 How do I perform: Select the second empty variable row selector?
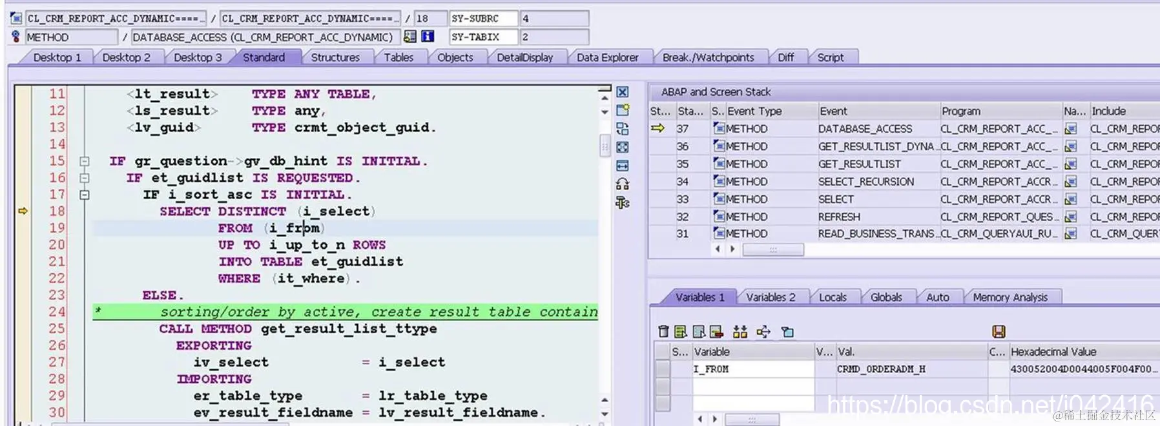[x=662, y=386]
